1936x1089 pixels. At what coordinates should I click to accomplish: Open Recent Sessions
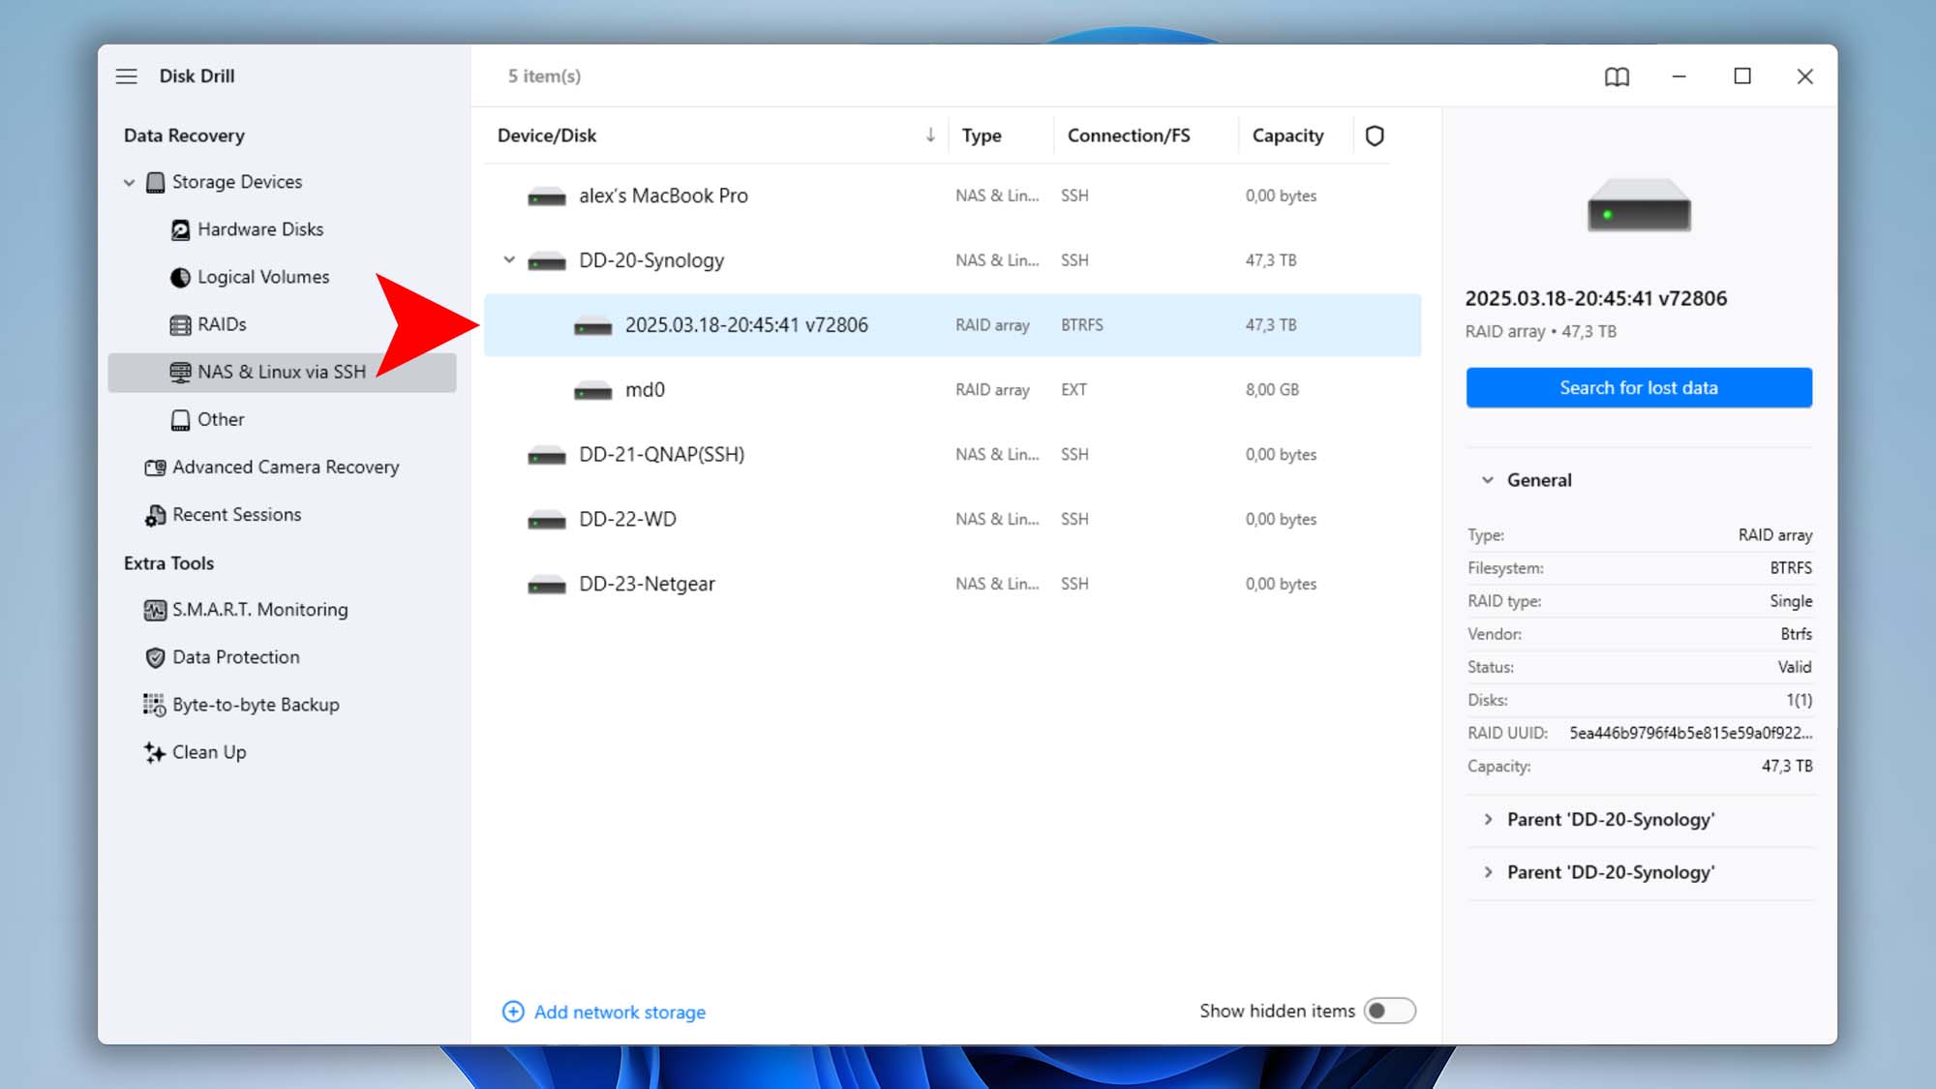tap(236, 515)
